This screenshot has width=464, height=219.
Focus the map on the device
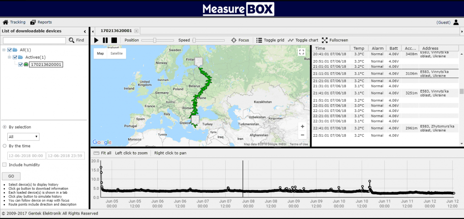pos(240,40)
